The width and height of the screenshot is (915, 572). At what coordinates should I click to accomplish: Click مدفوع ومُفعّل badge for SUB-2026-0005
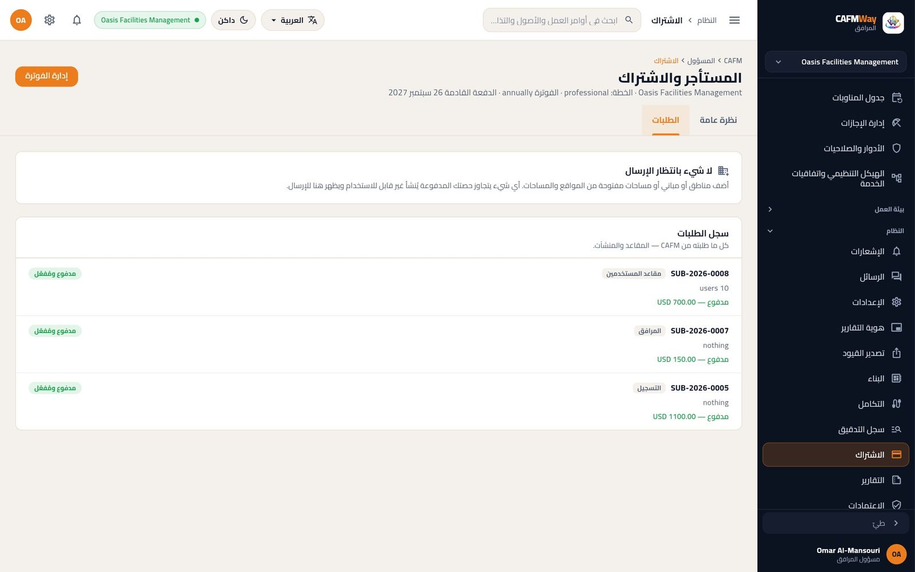click(55, 388)
